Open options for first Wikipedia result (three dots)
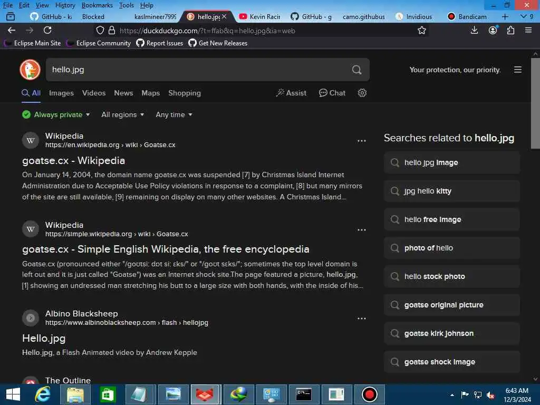 click(x=362, y=141)
